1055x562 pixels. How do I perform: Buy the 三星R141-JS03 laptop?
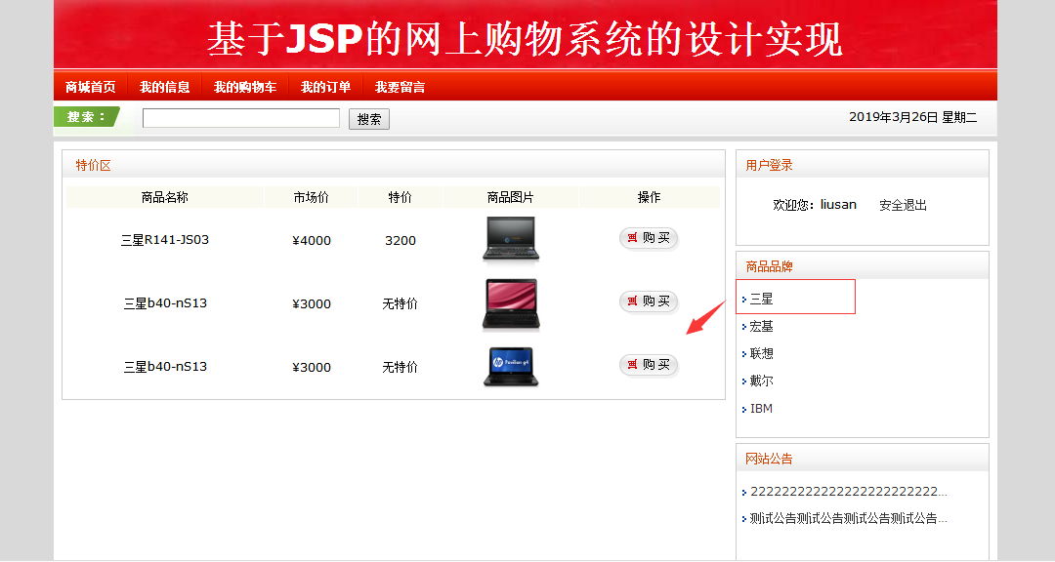click(649, 238)
